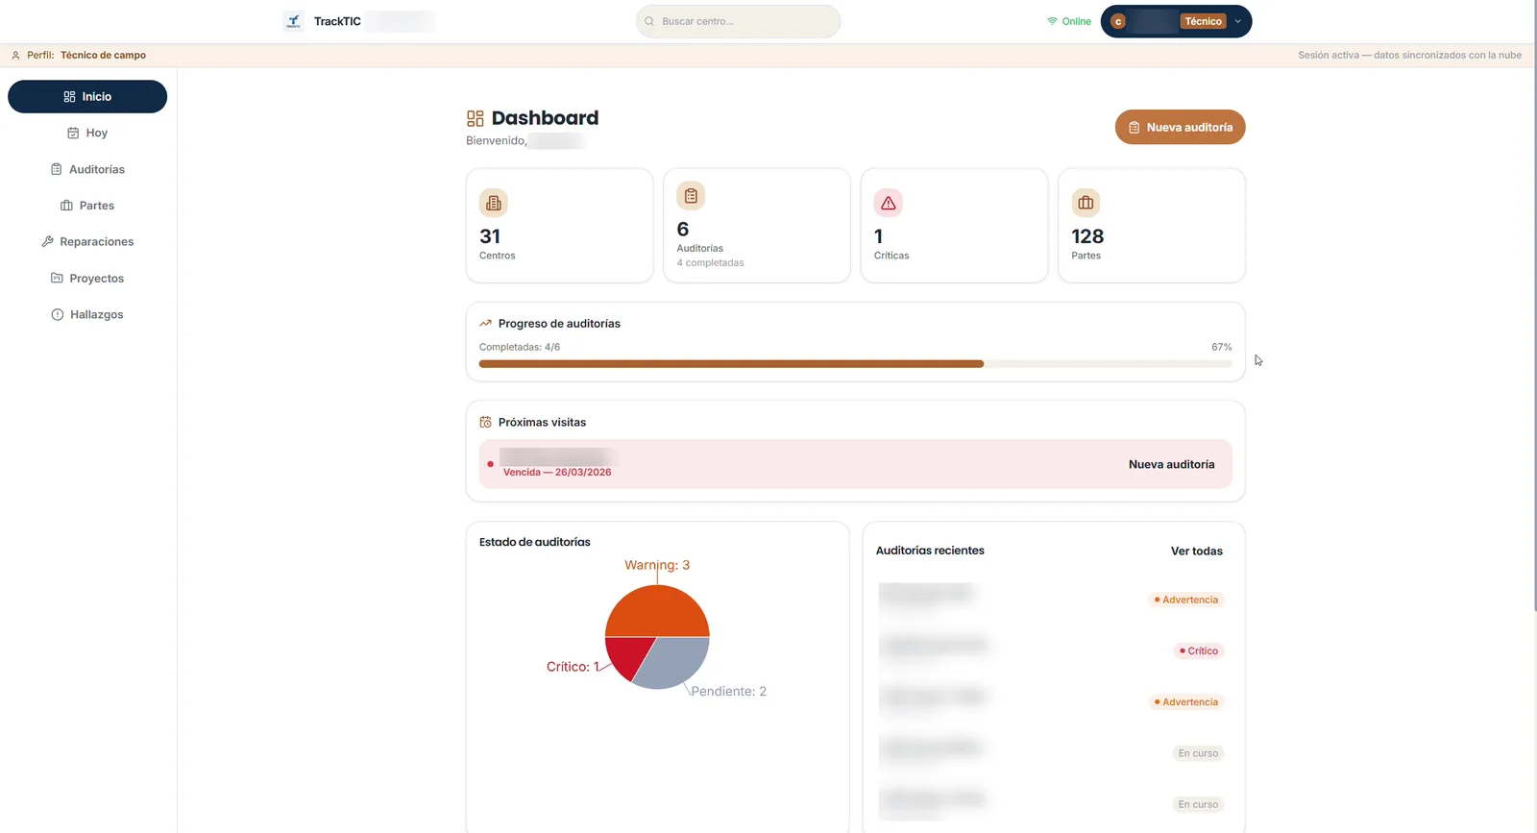Select Hallazgos in the sidebar
This screenshot has height=833, width=1537.
coord(87,315)
